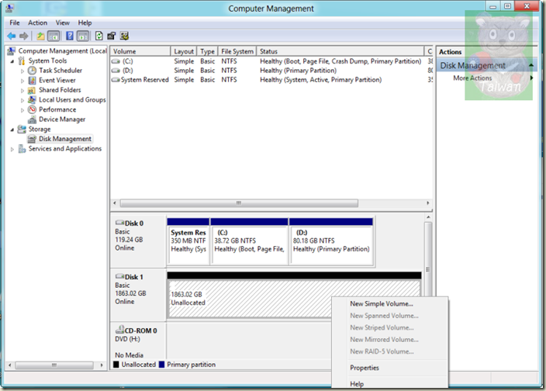Click the Refresh icon in the toolbar
Image resolution: width=546 pixels, height=391 pixels.
pyautogui.click(x=98, y=36)
